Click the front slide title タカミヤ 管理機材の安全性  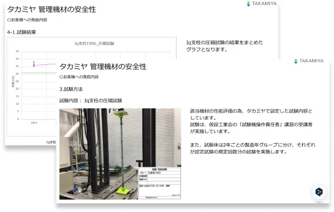click(103, 67)
